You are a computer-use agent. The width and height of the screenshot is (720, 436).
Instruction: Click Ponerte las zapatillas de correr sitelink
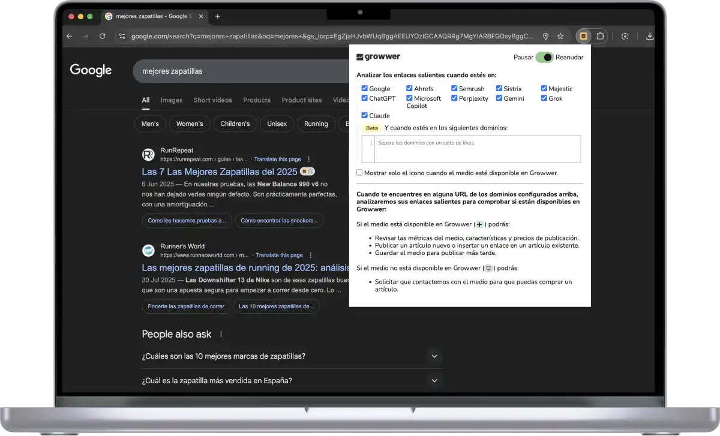[186, 306]
